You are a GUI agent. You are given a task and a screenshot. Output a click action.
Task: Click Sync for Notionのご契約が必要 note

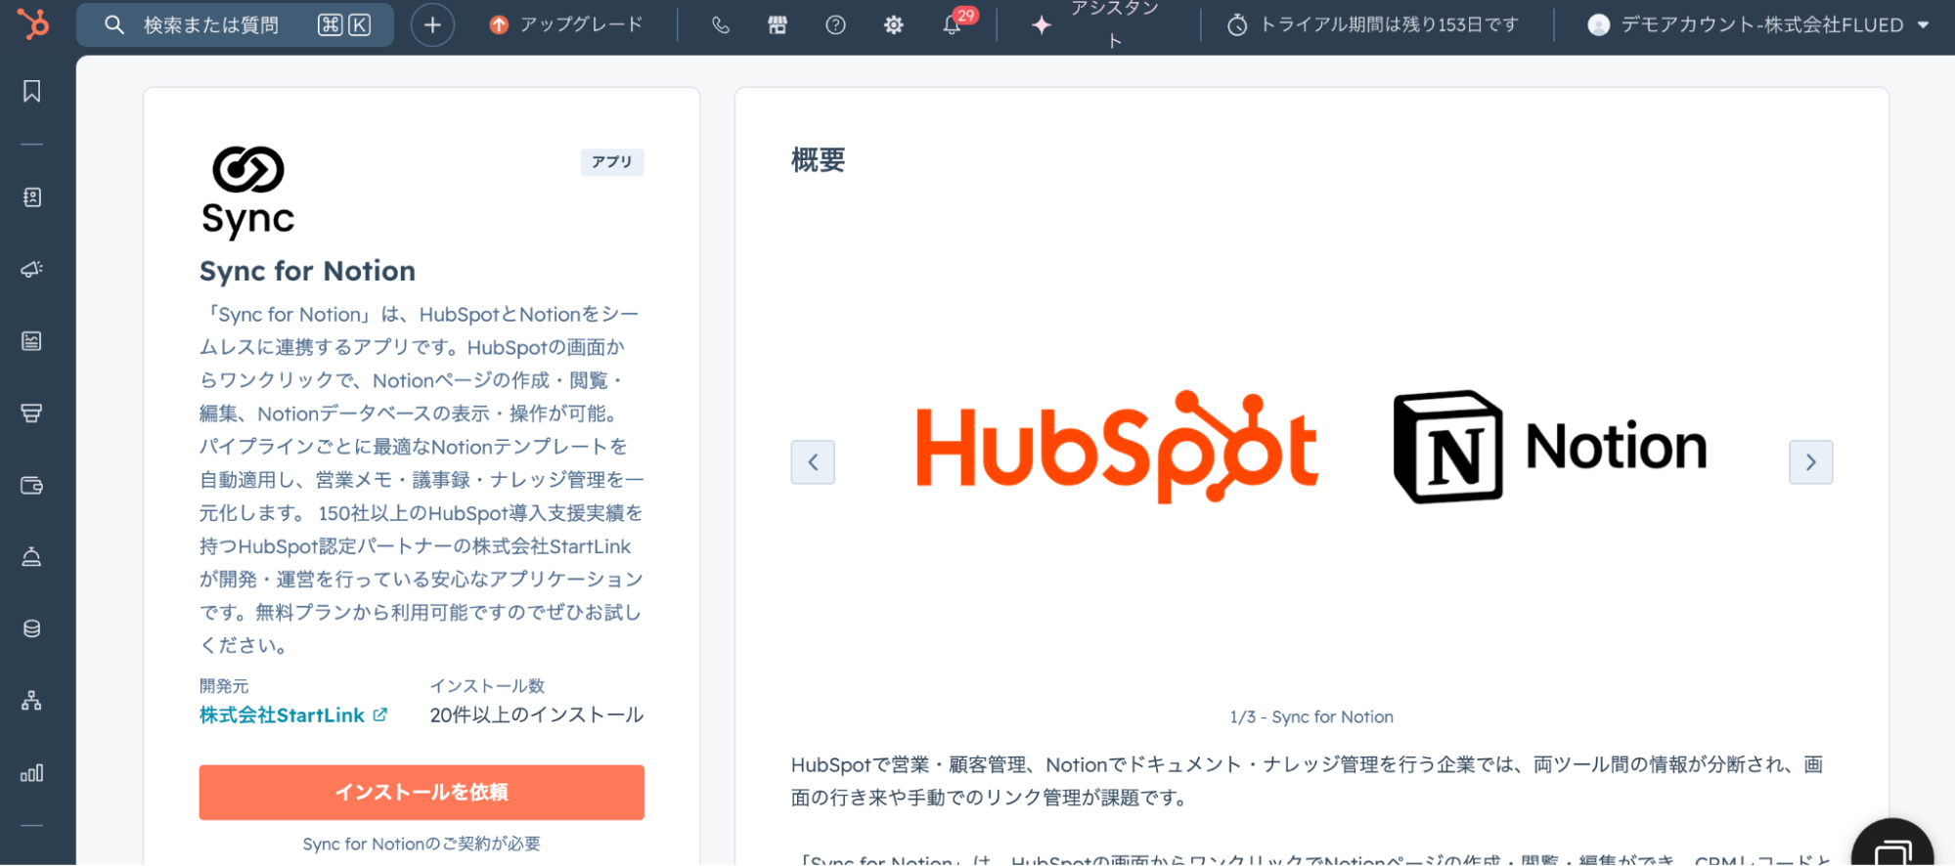[422, 844]
